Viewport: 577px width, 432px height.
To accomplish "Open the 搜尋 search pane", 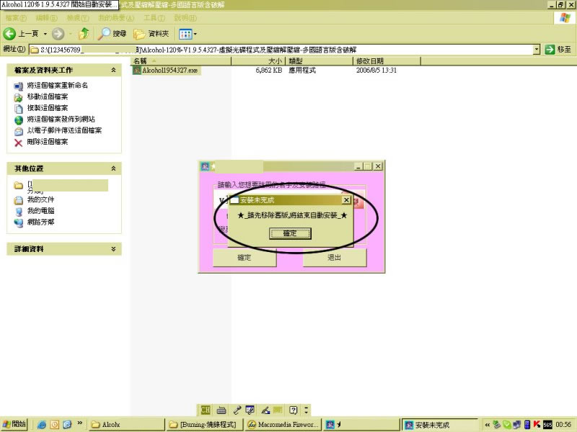I will pos(112,34).
